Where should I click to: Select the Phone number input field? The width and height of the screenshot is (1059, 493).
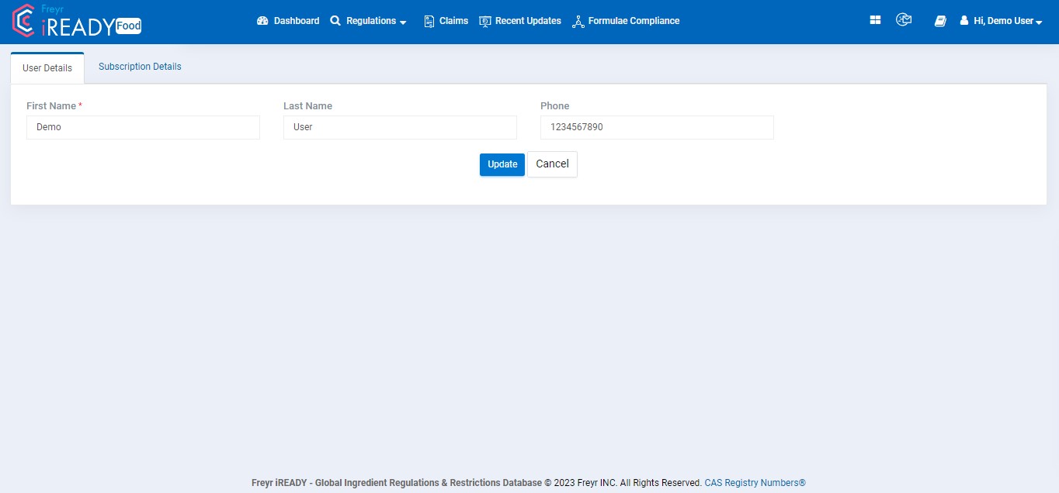[x=657, y=128]
